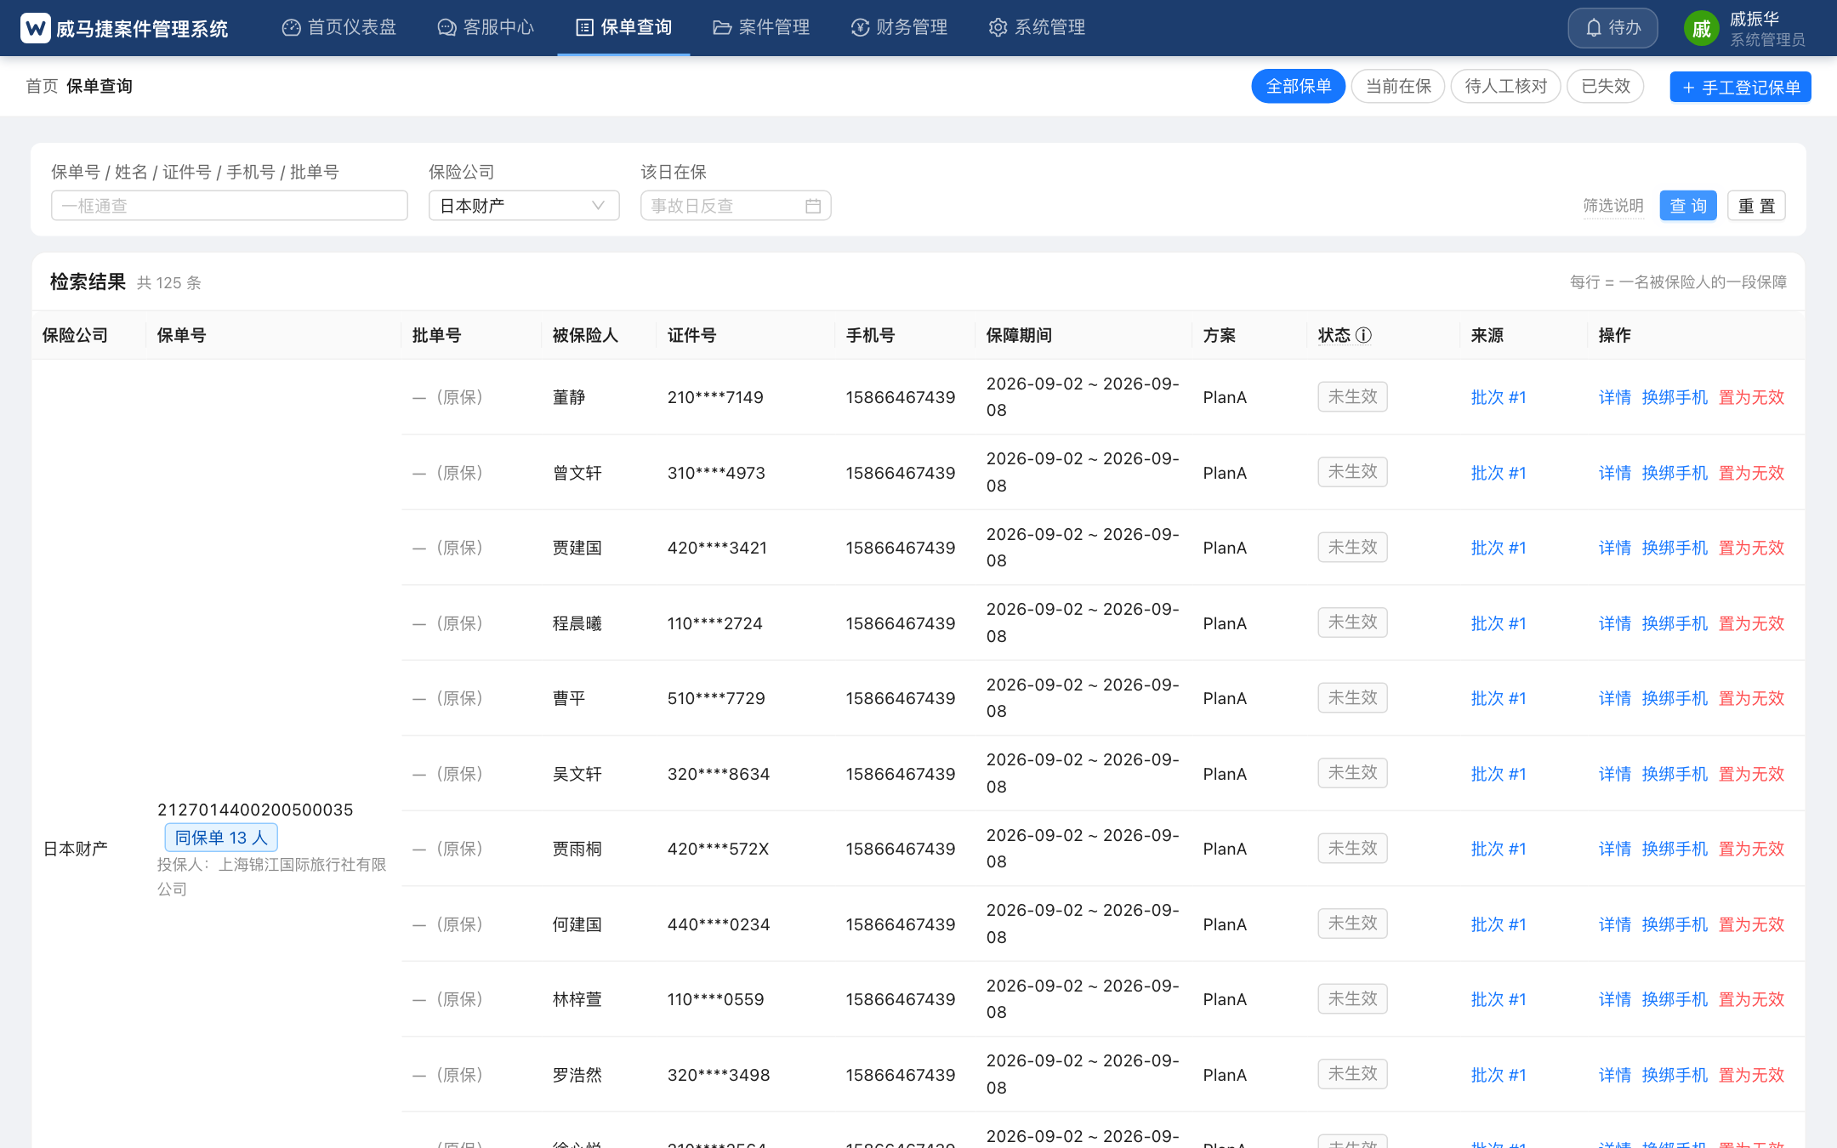Open the 事故日反查 date picker field
Image resolution: width=1837 pixels, height=1148 pixels.
pos(736,206)
